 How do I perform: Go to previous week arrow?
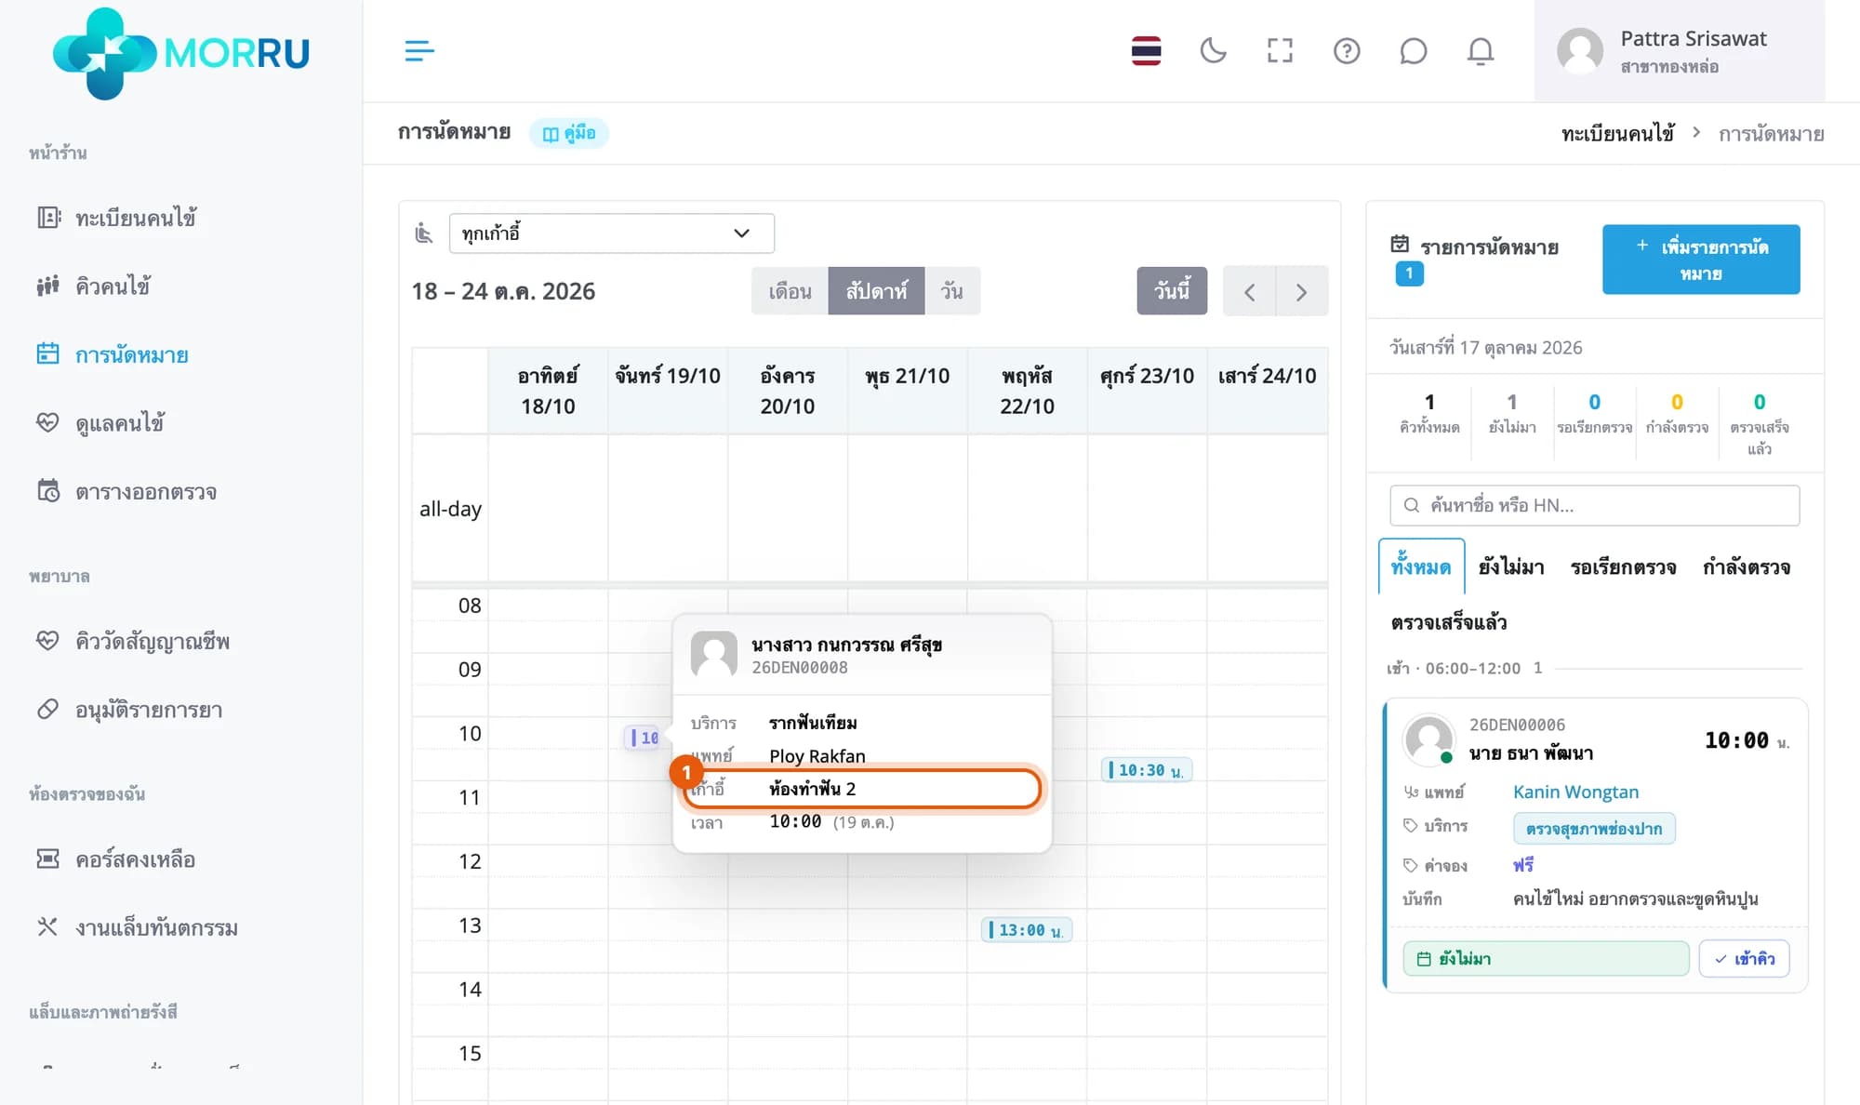coord(1249,292)
